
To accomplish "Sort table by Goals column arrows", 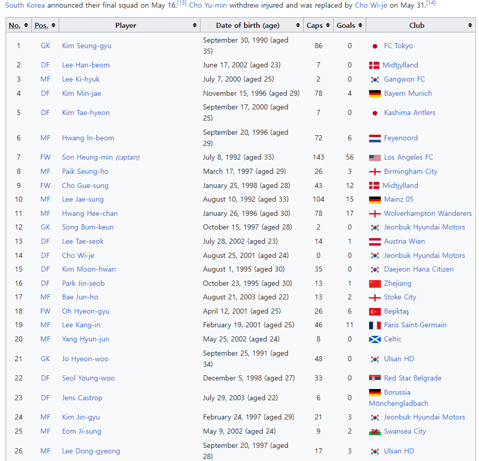I will tap(360, 25).
